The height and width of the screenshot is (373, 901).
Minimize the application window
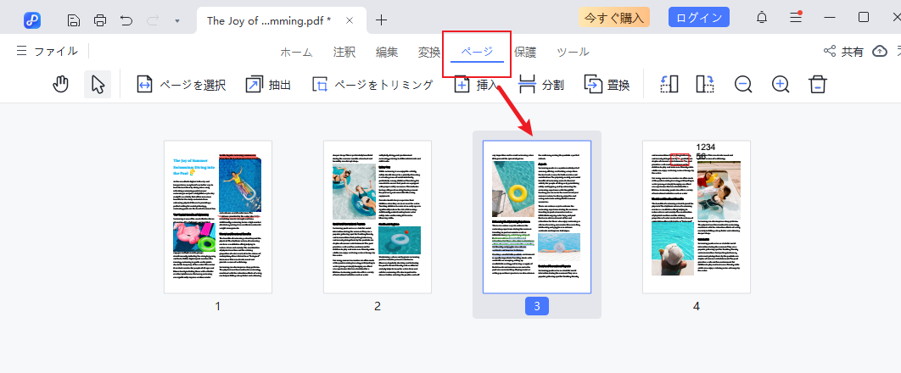click(830, 18)
